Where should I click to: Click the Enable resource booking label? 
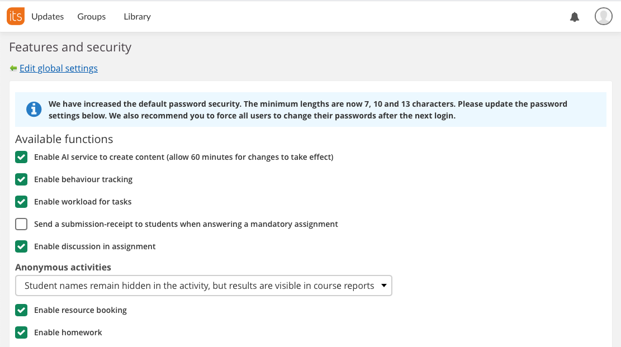coord(80,310)
